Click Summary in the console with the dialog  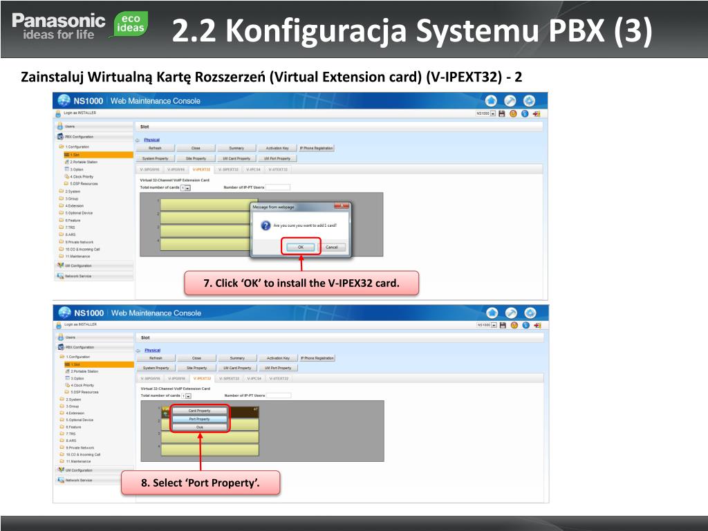236,148
